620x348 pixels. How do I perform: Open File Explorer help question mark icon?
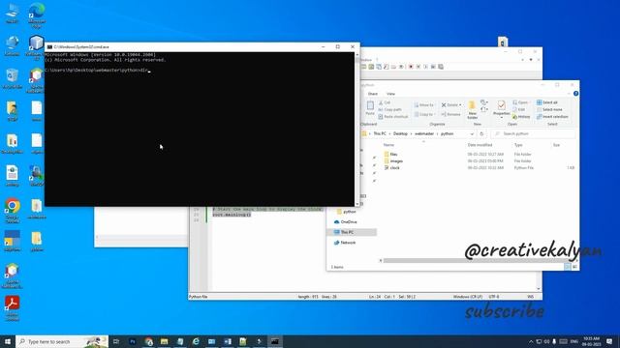coord(575,94)
